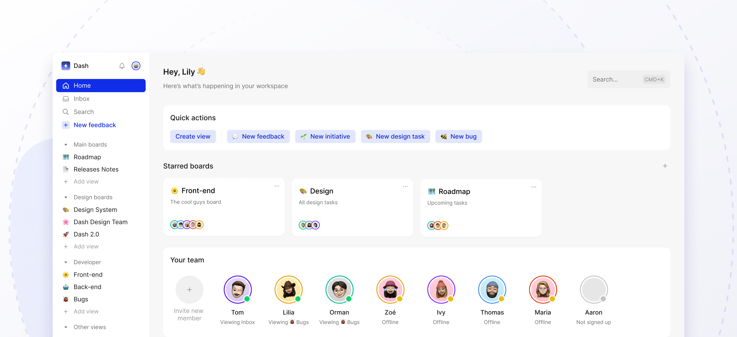737x337 pixels.
Task: Add a starred board with plus icon
Action: click(665, 166)
